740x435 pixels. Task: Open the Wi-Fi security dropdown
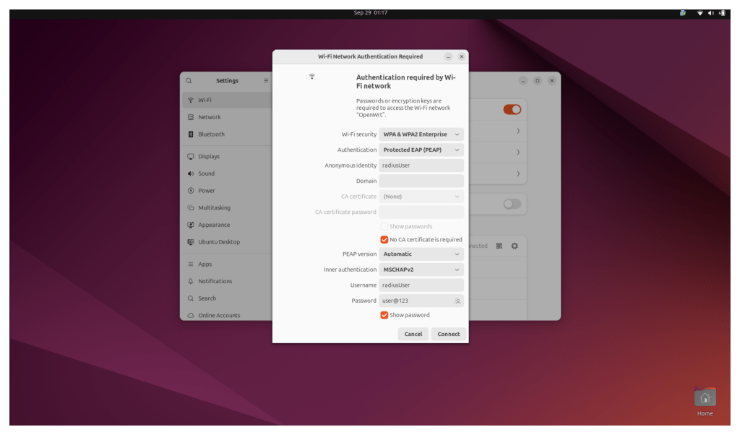pyautogui.click(x=421, y=134)
